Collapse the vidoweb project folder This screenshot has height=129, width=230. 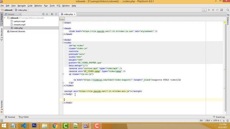click(x=5, y=18)
